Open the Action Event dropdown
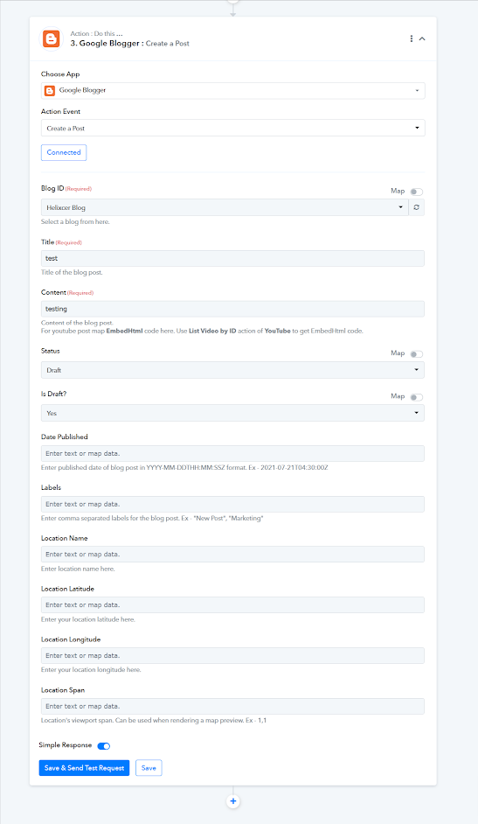 coord(233,129)
